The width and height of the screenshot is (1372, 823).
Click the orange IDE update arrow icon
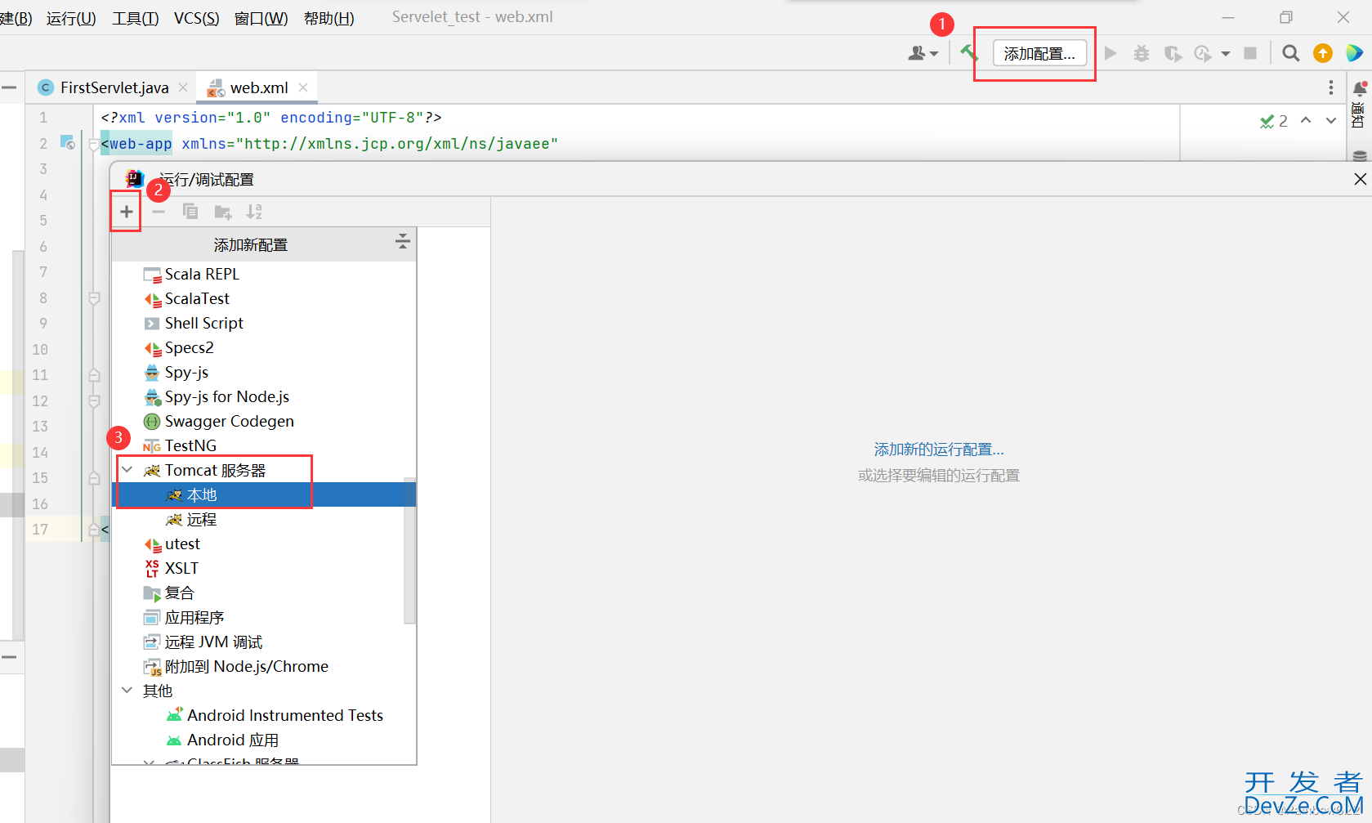pyautogui.click(x=1322, y=53)
